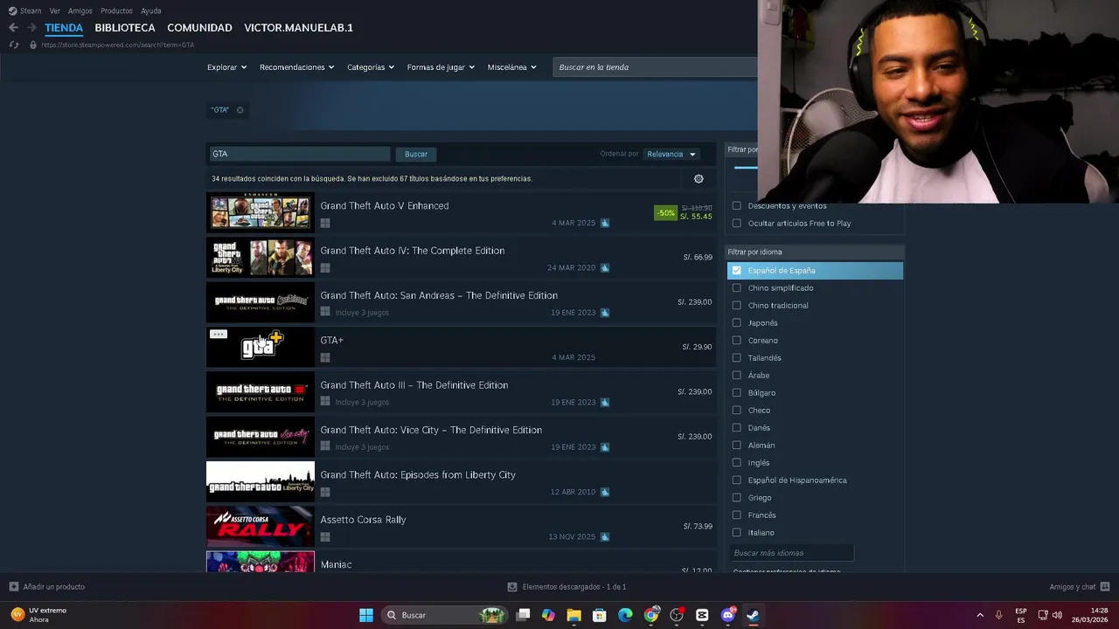Expand the Explorar dropdown
This screenshot has height=629, width=1119.
[226, 67]
